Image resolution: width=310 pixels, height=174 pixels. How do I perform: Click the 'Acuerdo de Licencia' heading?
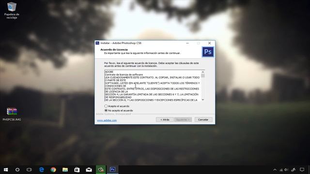click(114, 49)
